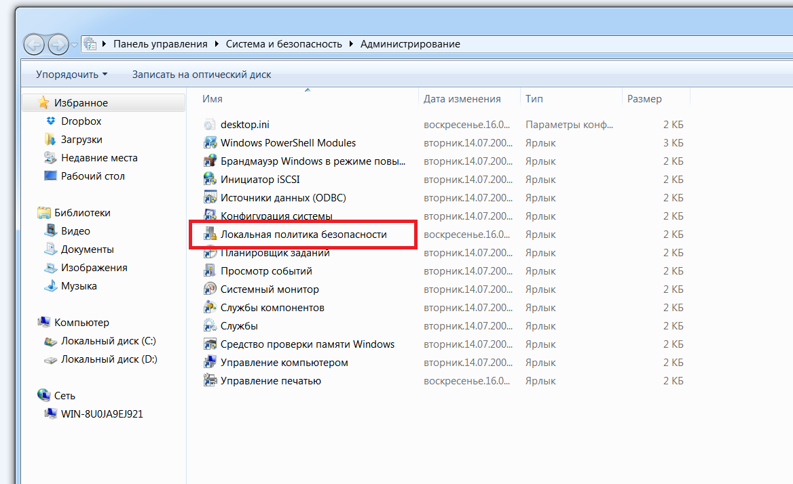793x484 pixels.
Task: Open dropdown arrow before Панель управления breadcrumb
Action: (x=104, y=44)
